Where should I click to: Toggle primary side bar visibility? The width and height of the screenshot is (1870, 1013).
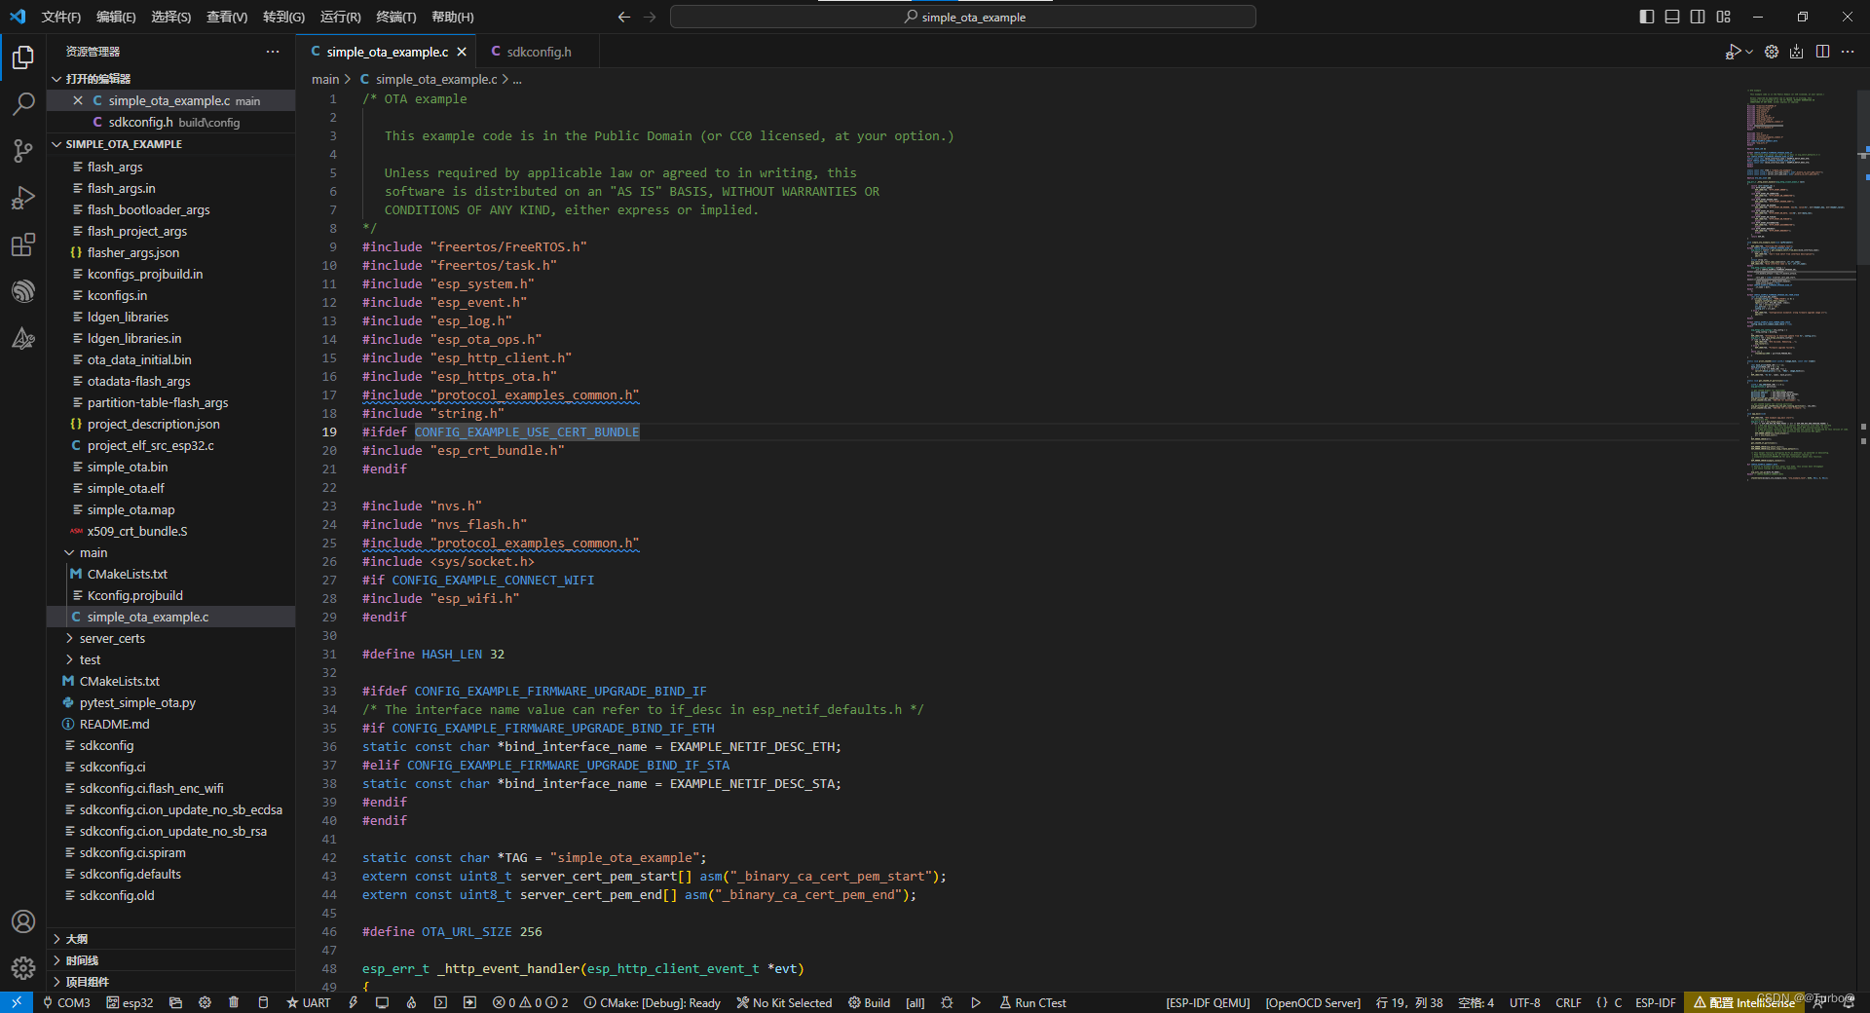1647,17
